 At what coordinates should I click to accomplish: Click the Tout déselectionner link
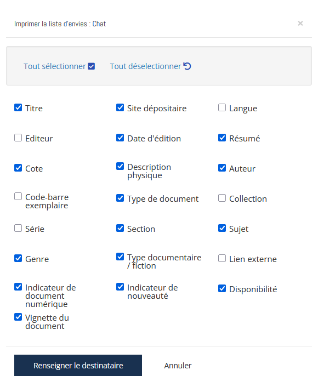(151, 66)
